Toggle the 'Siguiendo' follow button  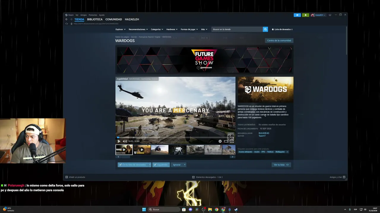[161, 165]
